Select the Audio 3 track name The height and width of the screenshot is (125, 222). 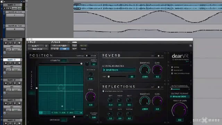pyautogui.click(x=11, y=60)
